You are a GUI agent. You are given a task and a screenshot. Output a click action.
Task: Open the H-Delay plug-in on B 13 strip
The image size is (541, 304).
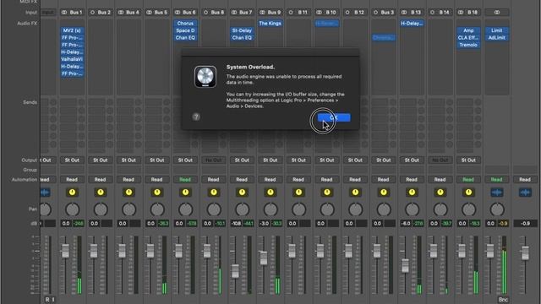point(412,24)
